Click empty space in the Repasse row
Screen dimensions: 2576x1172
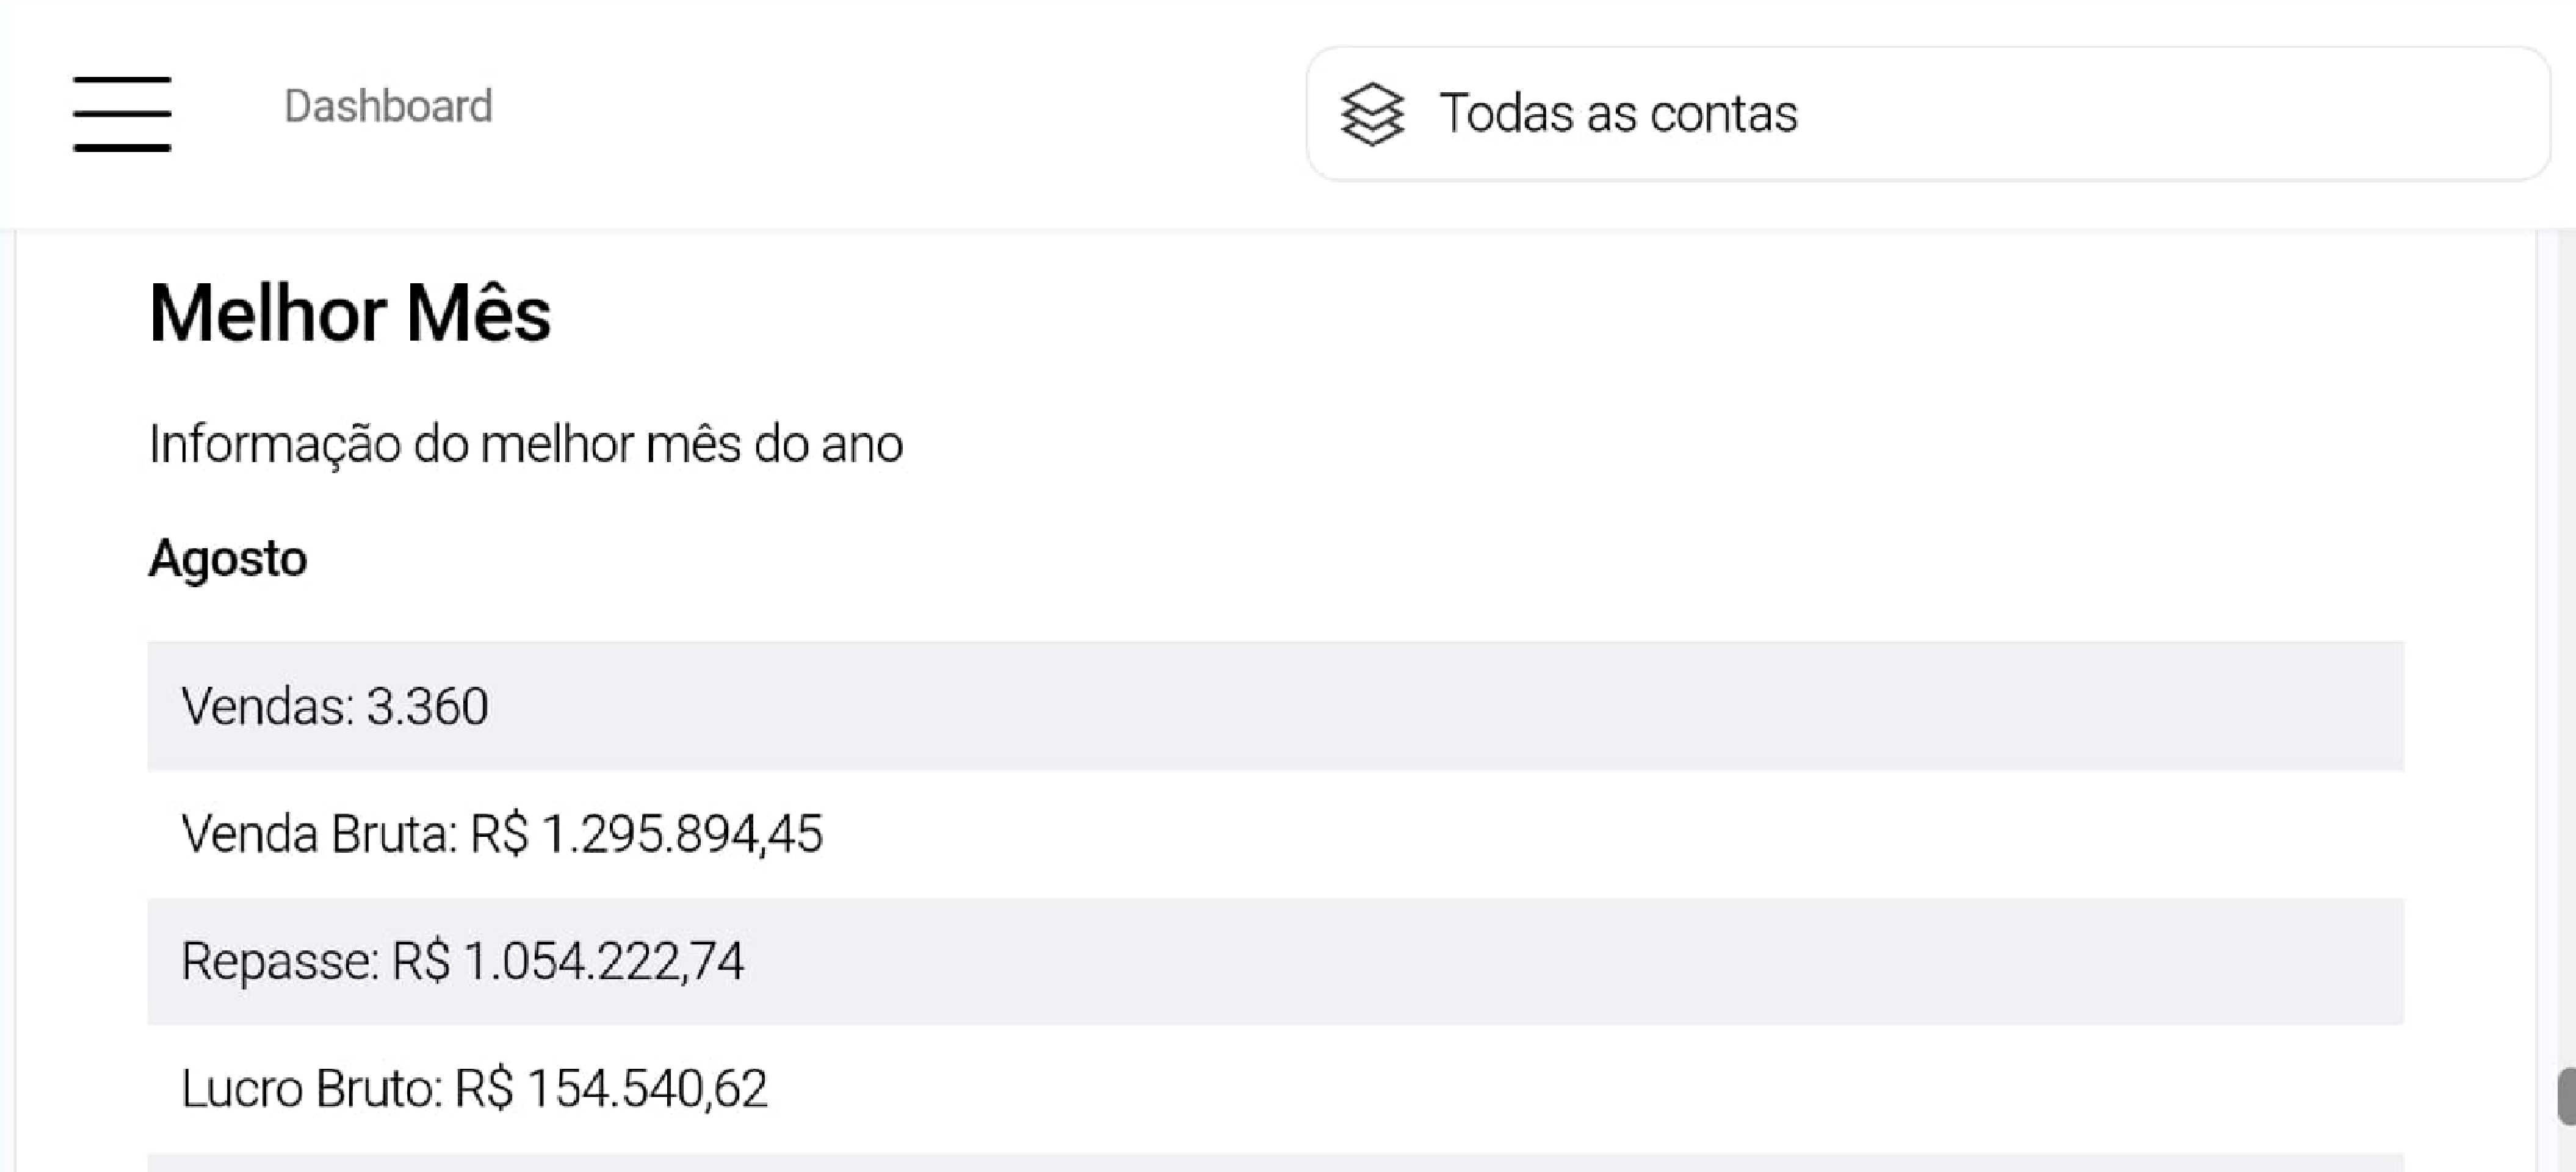point(1500,961)
